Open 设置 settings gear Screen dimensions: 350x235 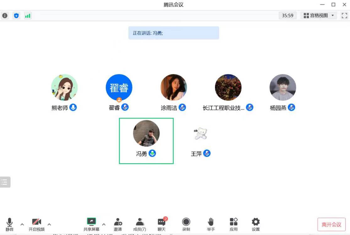[x=256, y=224]
